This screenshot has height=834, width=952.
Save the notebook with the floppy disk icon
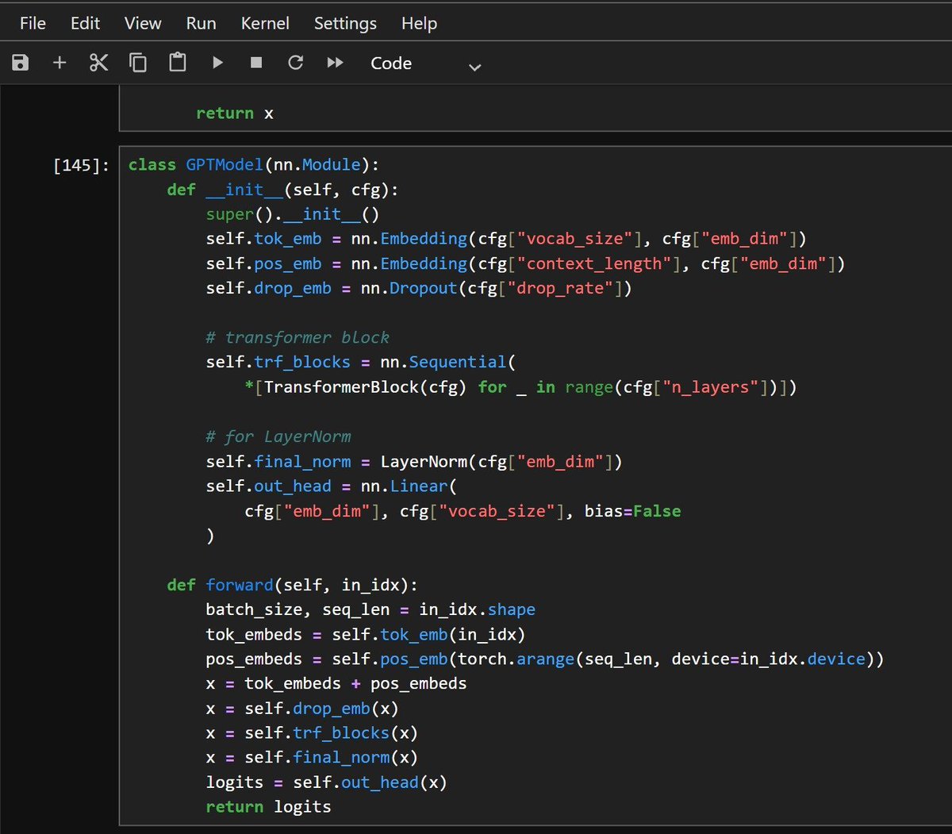(x=21, y=63)
